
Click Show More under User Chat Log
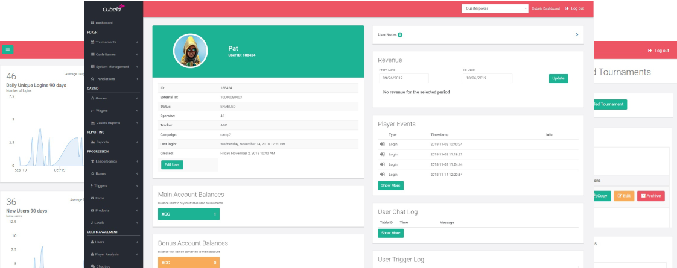[x=391, y=233]
